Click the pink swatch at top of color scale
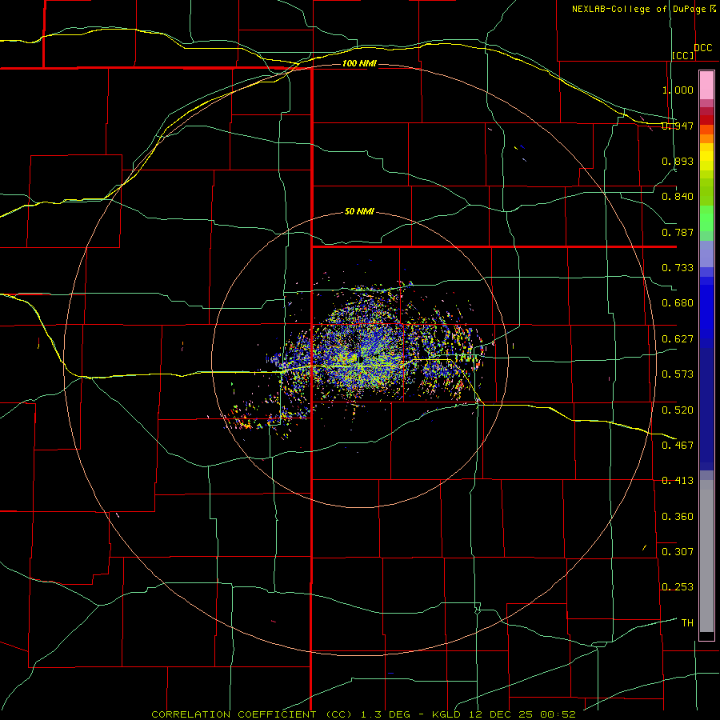The width and height of the screenshot is (720, 720). point(706,86)
